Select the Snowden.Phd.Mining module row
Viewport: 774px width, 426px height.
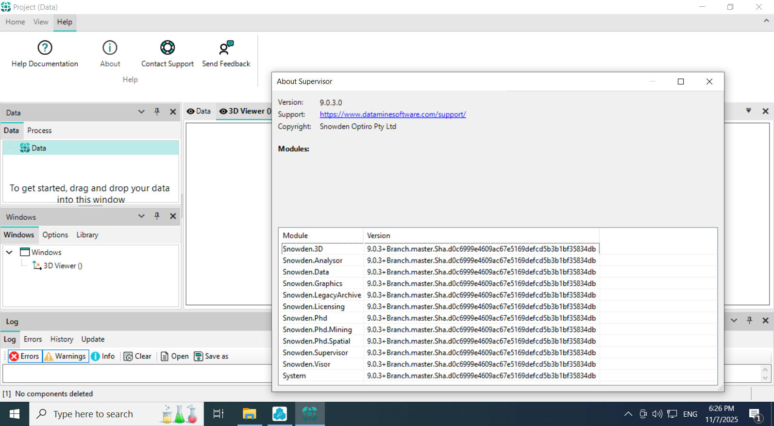[440, 329]
